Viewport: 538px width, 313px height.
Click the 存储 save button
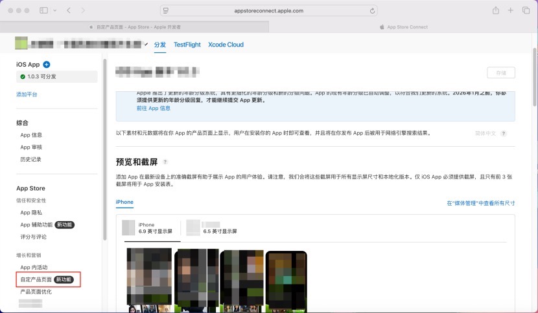point(501,73)
